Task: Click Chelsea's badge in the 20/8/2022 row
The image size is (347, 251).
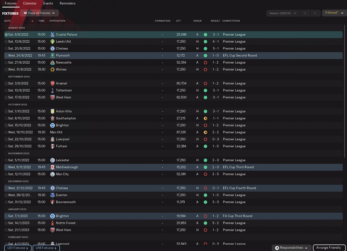Action: (52, 49)
